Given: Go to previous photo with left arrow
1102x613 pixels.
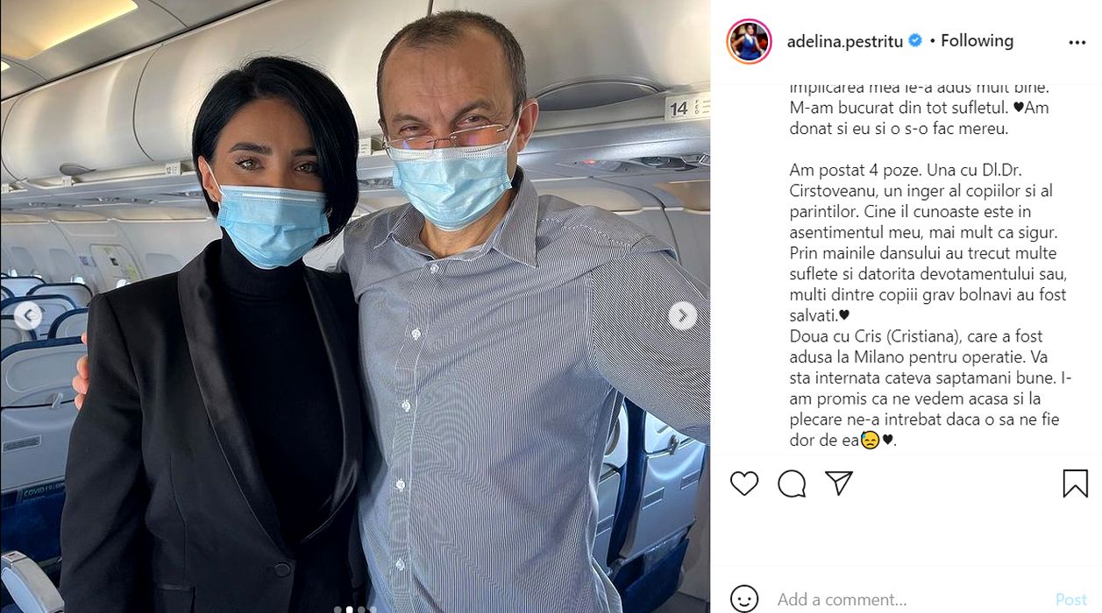Looking at the screenshot, I should [x=27, y=315].
